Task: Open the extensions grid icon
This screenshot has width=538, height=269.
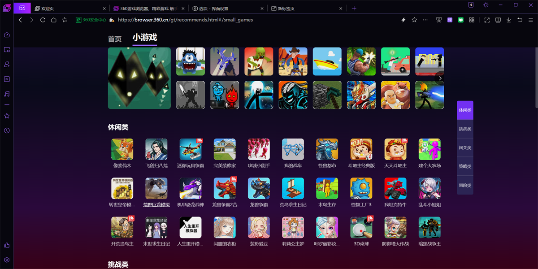Action: click(x=472, y=20)
